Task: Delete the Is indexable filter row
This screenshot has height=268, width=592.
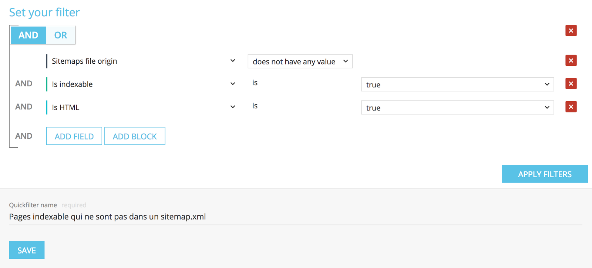Action: [x=571, y=84]
